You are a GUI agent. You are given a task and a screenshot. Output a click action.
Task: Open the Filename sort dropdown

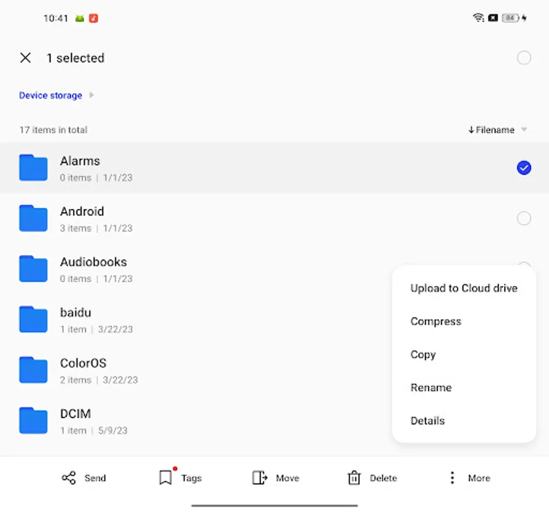pyautogui.click(x=498, y=130)
